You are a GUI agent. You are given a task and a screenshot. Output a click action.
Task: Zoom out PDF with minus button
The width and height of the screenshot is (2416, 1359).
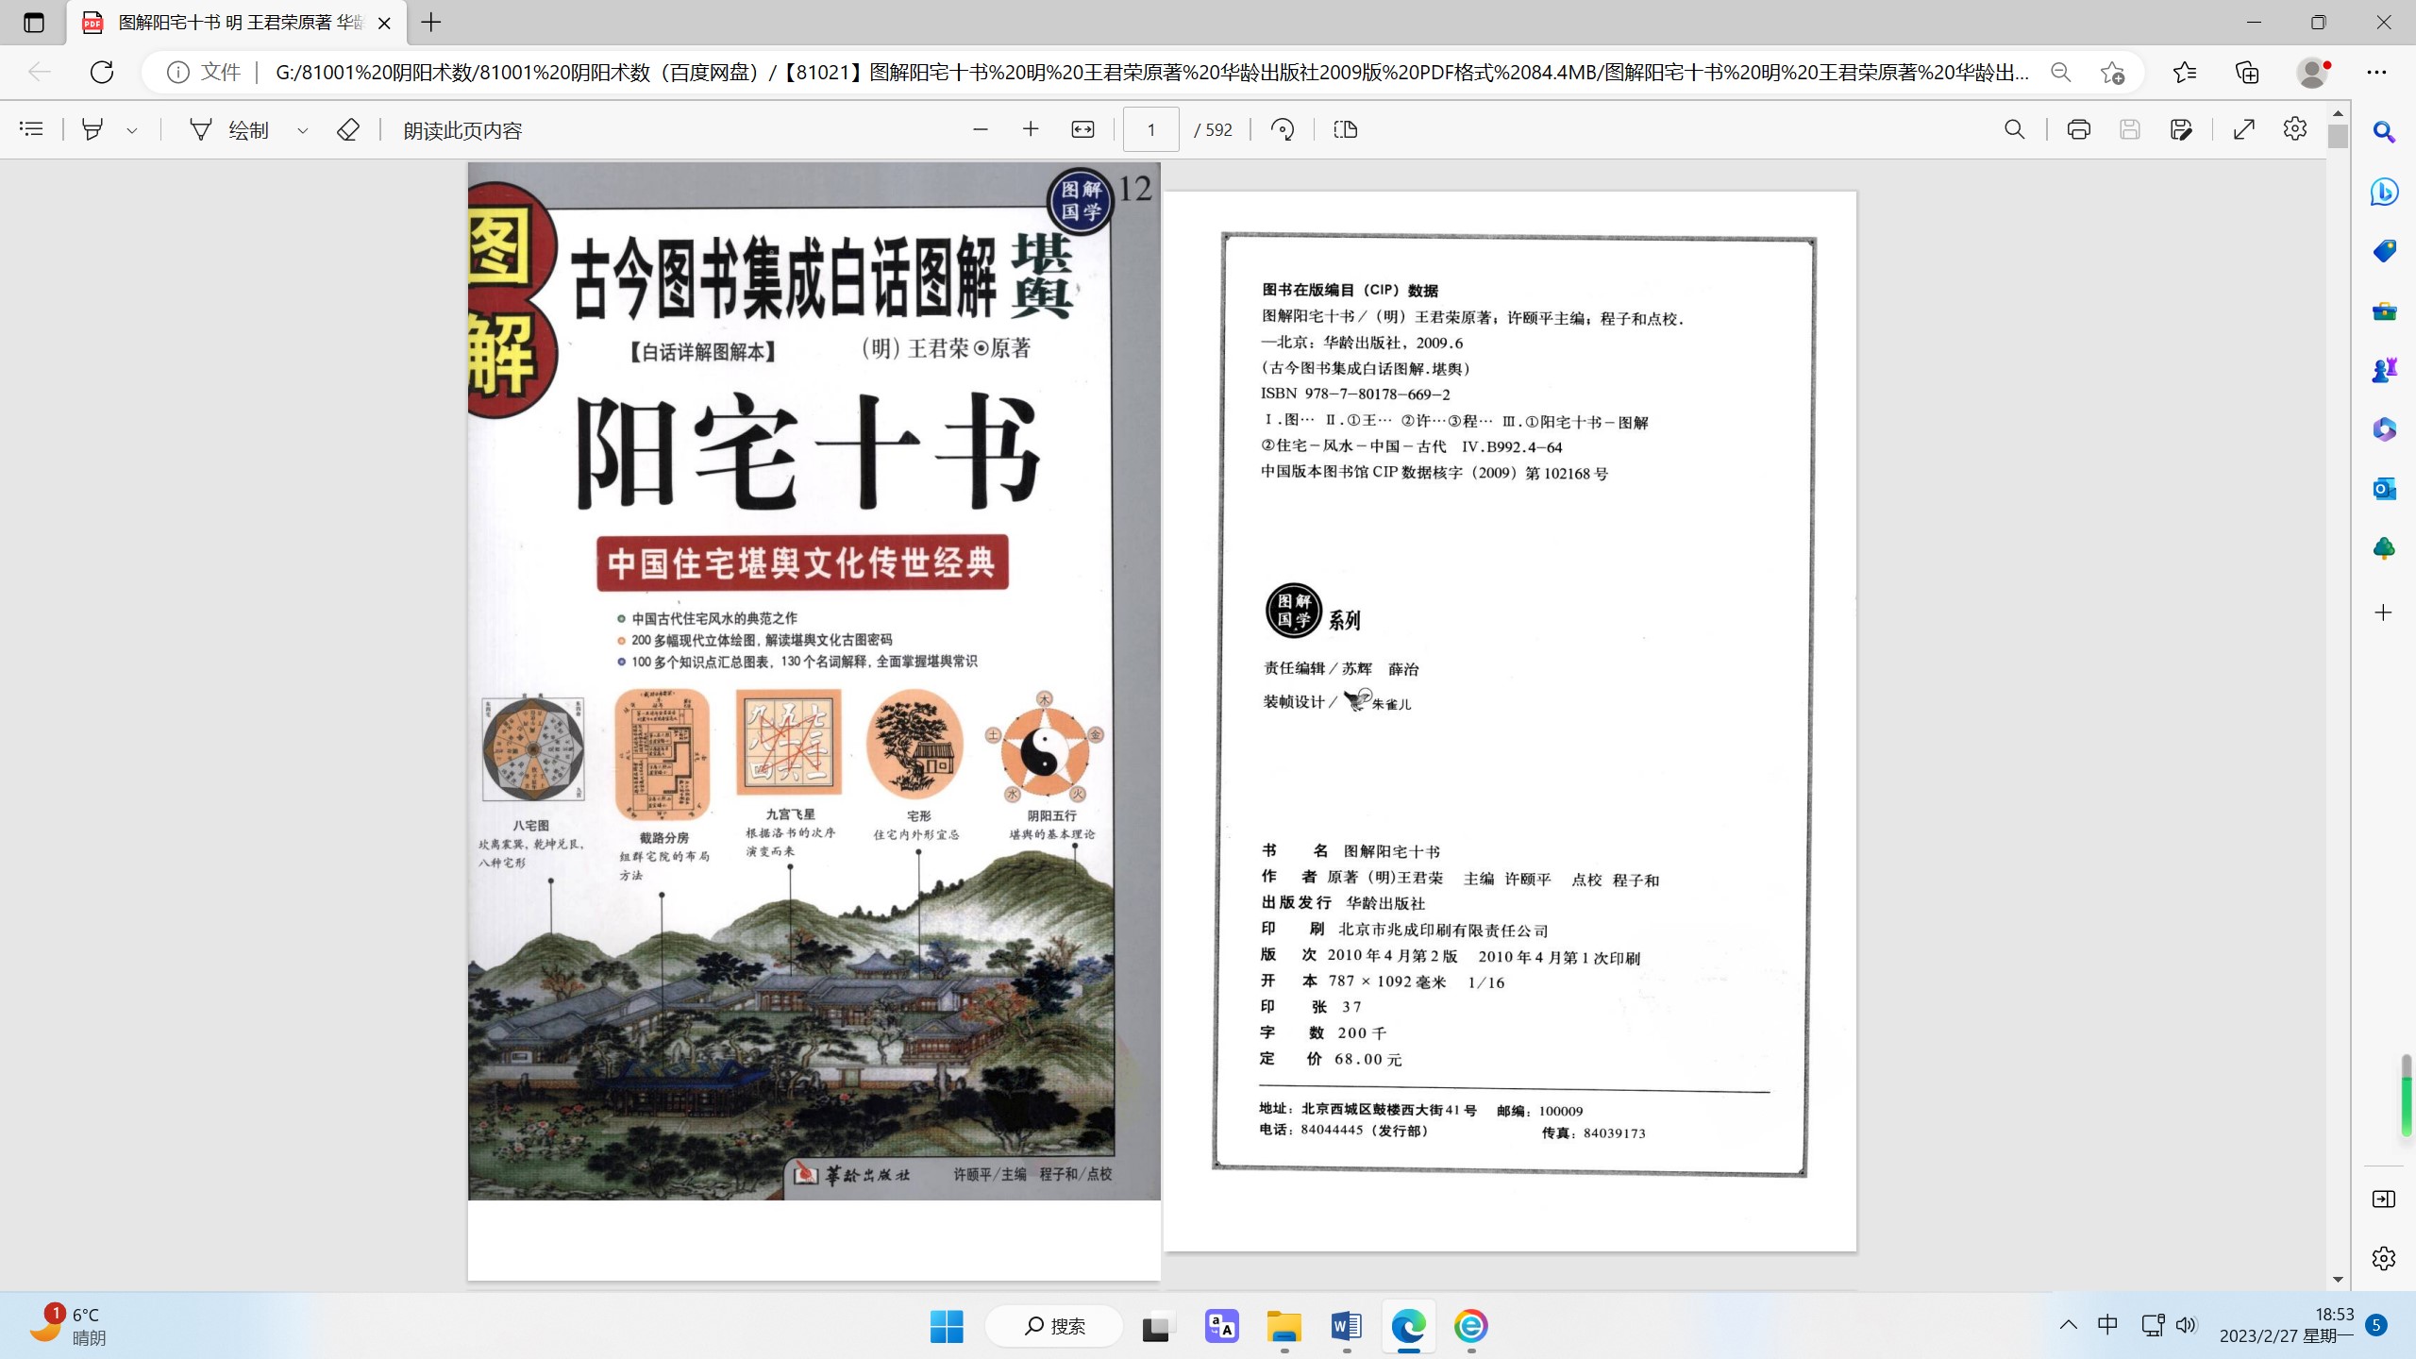980,129
